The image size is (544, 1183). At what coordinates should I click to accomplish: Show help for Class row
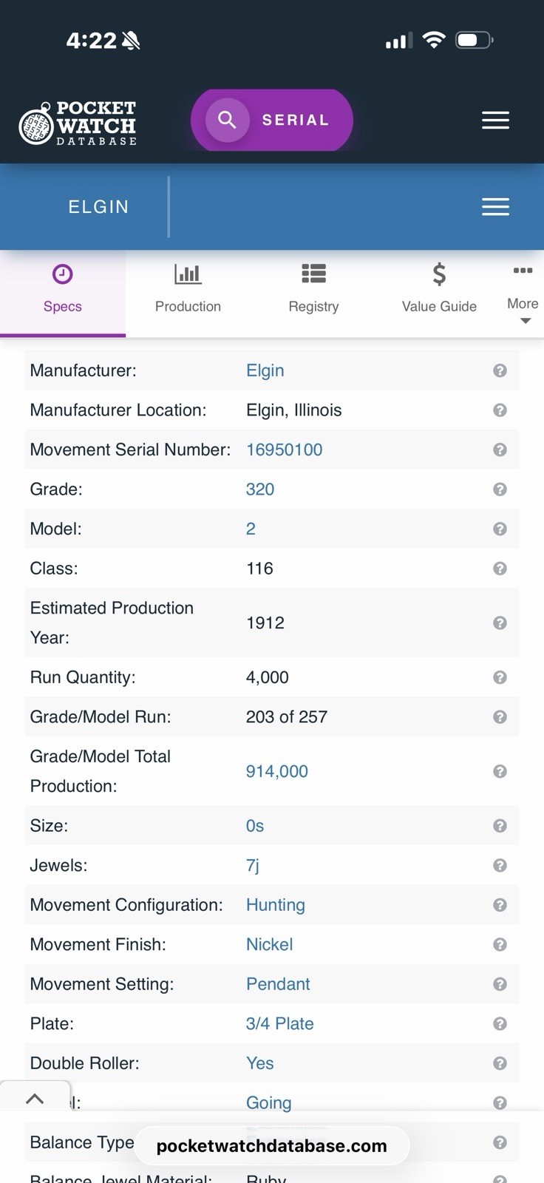click(x=500, y=569)
